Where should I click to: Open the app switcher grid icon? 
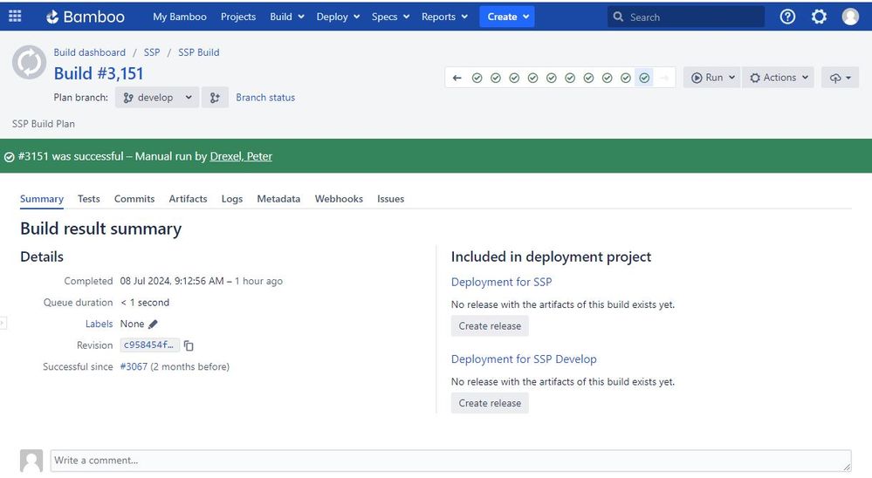tap(15, 16)
